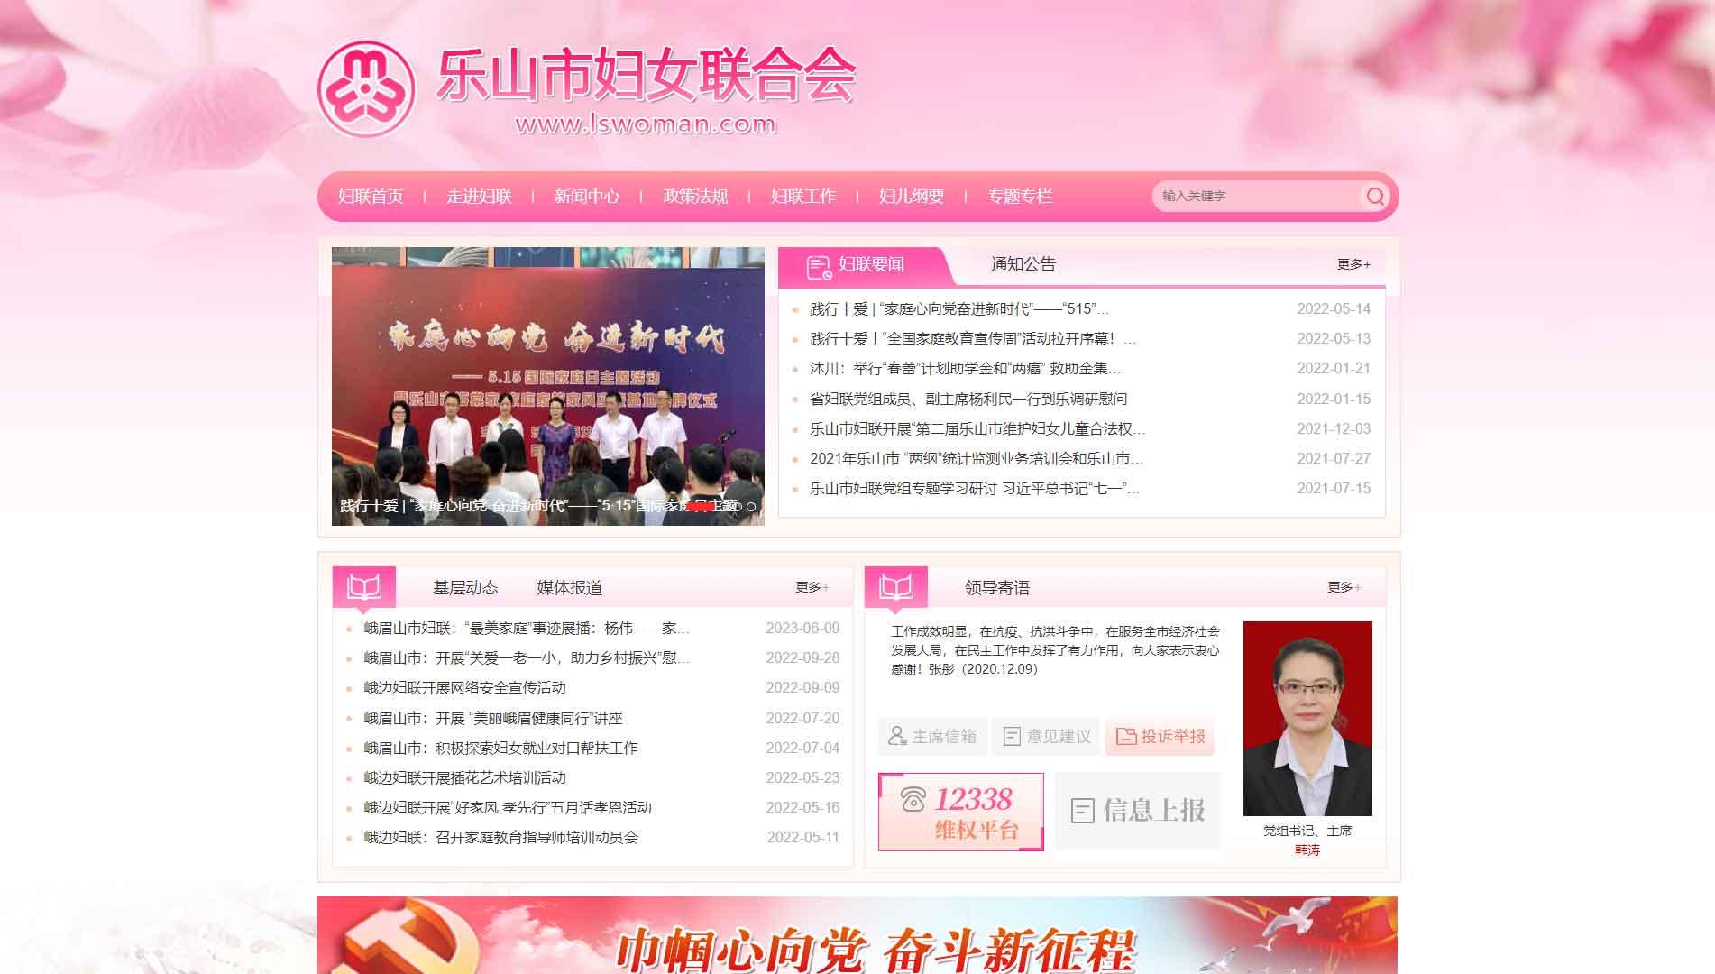Viewport: 1715px width, 974px height.
Task: Expand 更多+ in 基层动态 panel
Action: click(x=812, y=587)
